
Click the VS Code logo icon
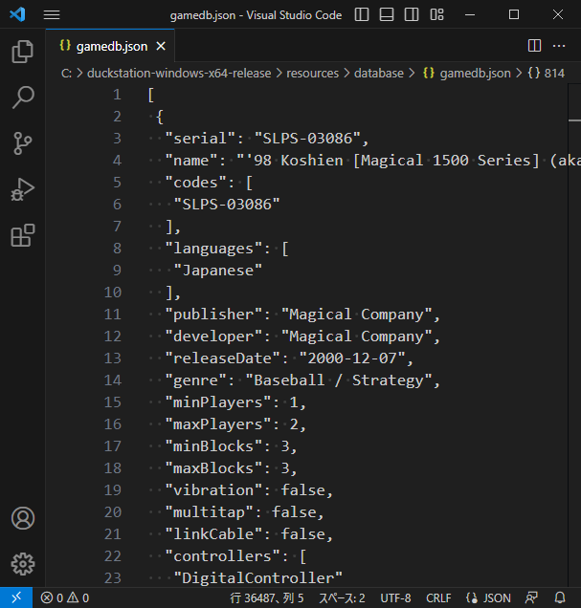17,14
